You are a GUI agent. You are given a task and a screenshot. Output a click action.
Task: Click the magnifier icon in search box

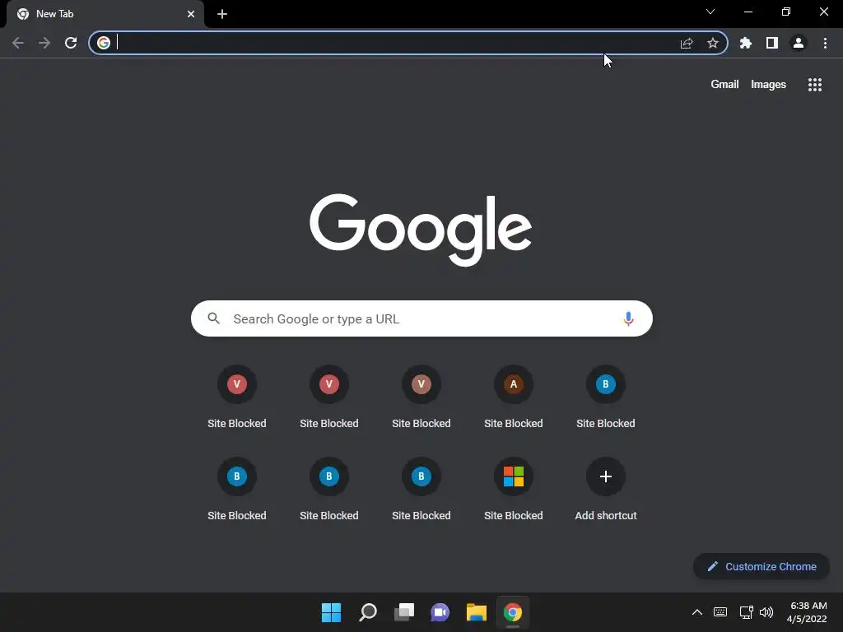[213, 318]
